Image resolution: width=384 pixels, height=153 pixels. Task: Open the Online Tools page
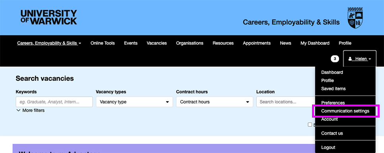pyautogui.click(x=103, y=43)
